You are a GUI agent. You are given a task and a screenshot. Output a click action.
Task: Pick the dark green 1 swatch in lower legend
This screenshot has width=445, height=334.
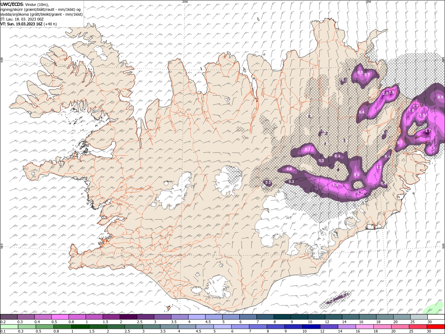tap(80, 327)
